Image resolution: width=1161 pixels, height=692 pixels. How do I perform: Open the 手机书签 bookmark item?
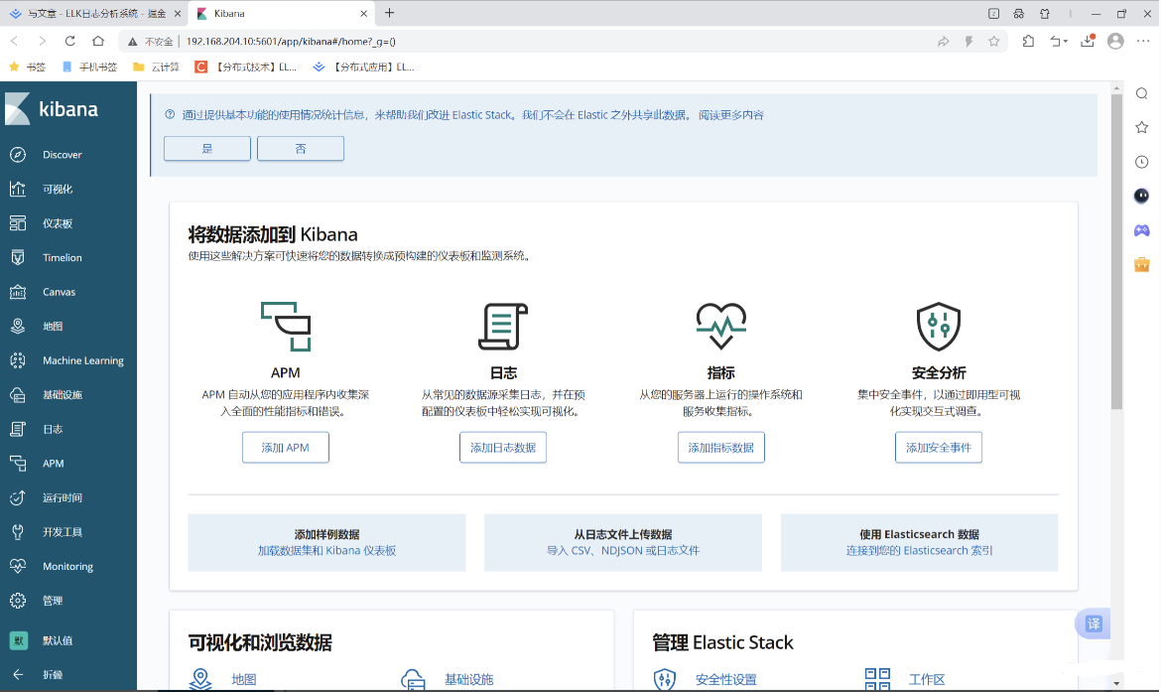tap(89, 67)
